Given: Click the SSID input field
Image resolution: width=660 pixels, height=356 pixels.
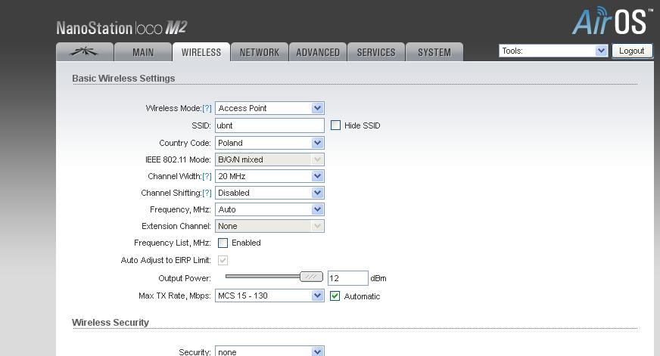Looking at the screenshot, I should click(x=269, y=125).
